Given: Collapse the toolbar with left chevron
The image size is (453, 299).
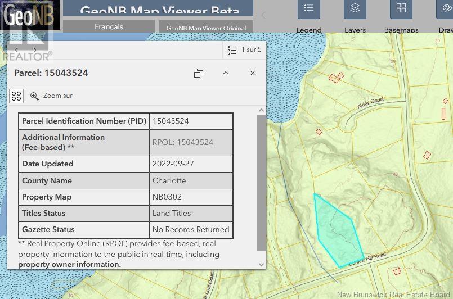Looking at the screenshot, I should pyautogui.click(x=262, y=15).
